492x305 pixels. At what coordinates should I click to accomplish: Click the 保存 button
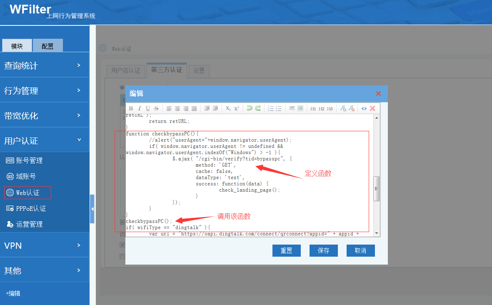(x=323, y=250)
